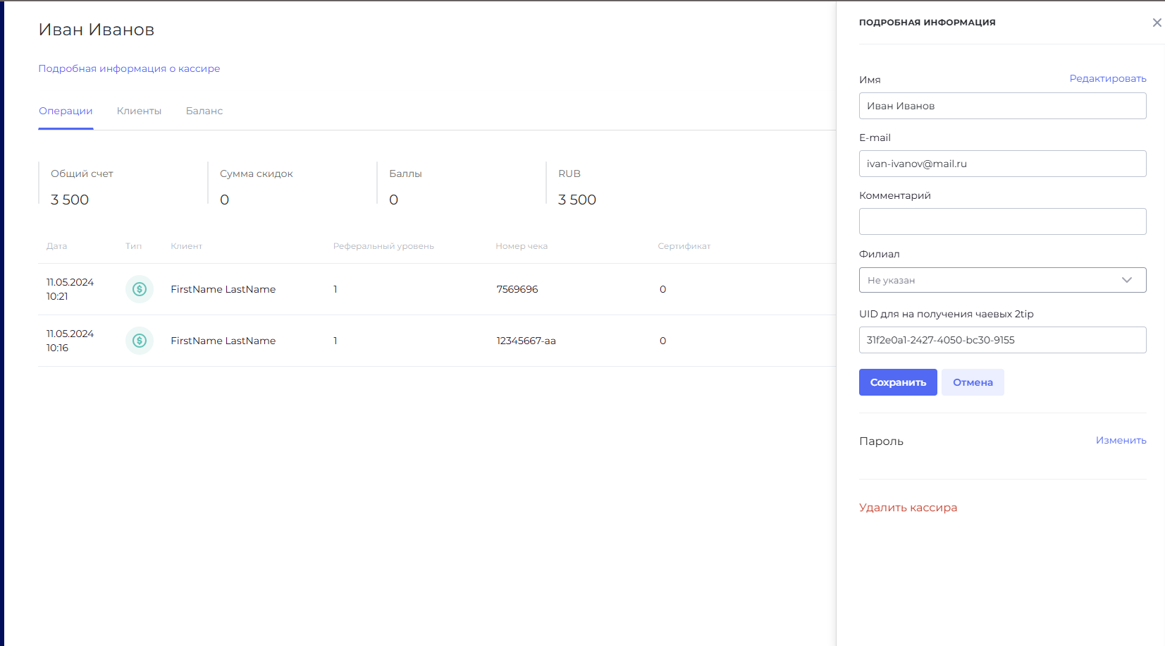Select the receipt number 12345667-aa
This screenshot has height=646, width=1165.
coord(526,341)
